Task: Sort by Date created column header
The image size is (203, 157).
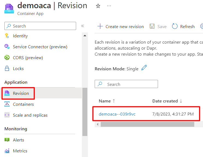Action: tap(165, 101)
